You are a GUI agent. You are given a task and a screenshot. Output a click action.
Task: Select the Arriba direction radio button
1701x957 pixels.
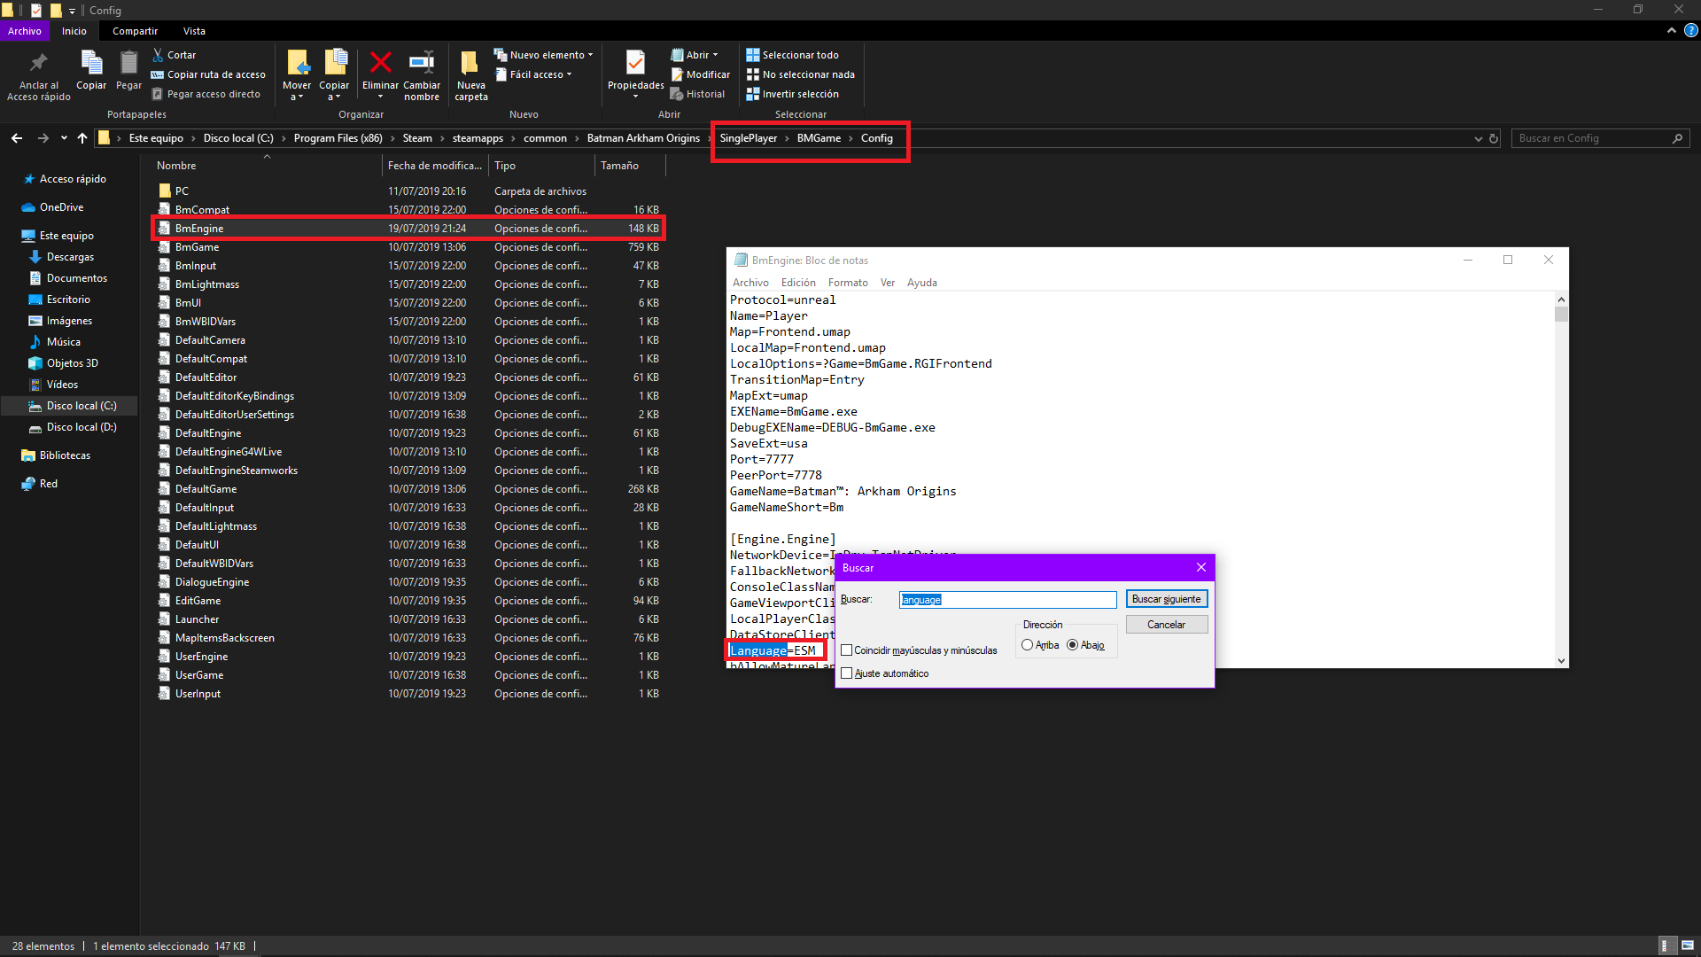point(1027,645)
